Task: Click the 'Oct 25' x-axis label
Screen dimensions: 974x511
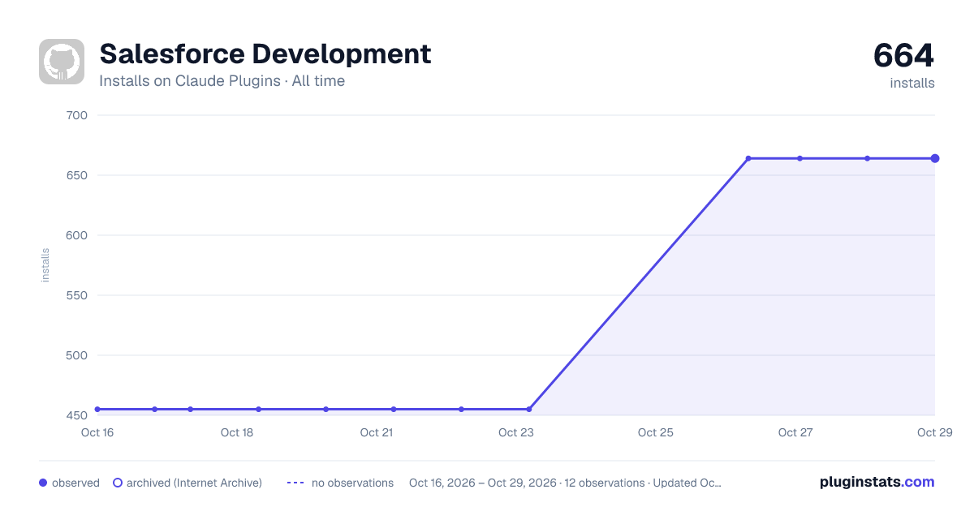Action: click(x=656, y=432)
